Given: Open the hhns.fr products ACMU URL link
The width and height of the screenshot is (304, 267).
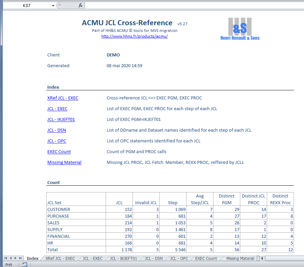Looking at the screenshot, I should click(134, 36).
